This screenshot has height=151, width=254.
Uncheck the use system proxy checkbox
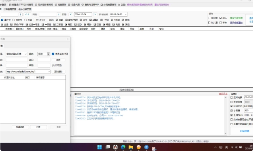(x=53, y=54)
